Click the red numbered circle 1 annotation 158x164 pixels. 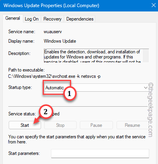[x=70, y=94]
